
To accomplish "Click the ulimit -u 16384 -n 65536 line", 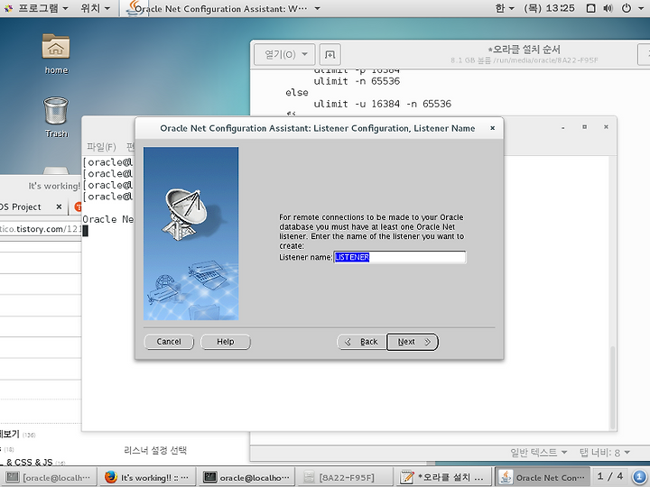I will tap(382, 104).
